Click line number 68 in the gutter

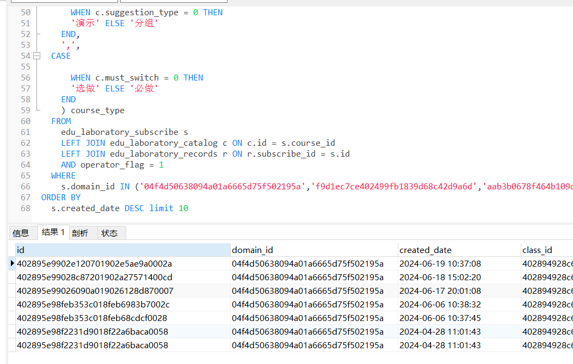point(26,208)
